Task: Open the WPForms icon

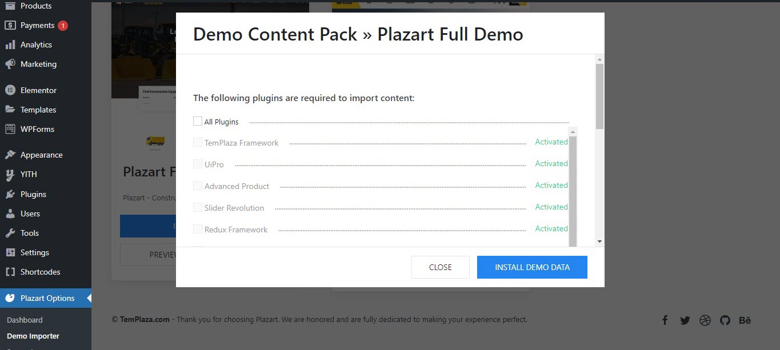Action: point(10,129)
